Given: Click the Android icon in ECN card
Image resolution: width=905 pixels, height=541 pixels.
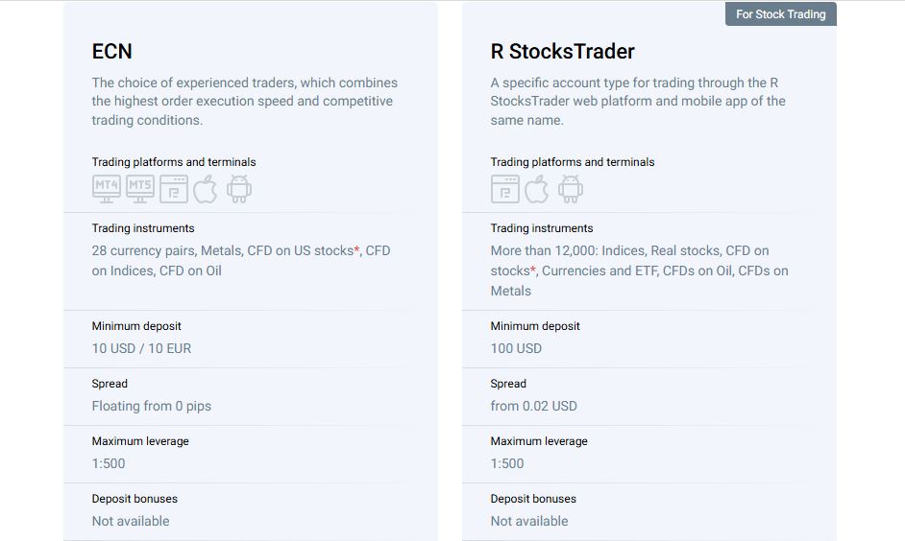Looking at the screenshot, I should [239, 189].
